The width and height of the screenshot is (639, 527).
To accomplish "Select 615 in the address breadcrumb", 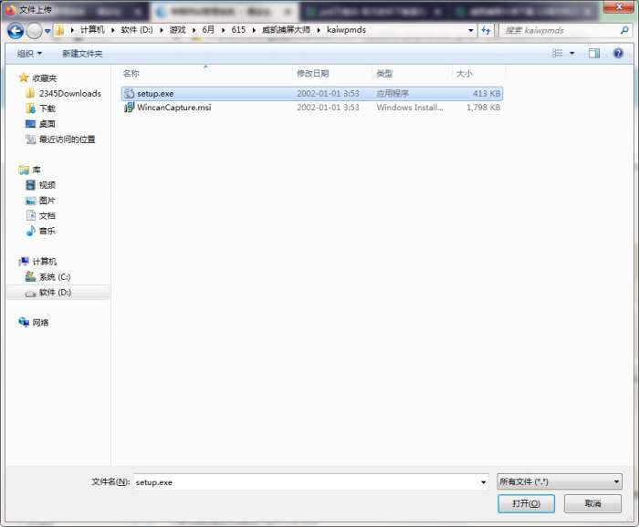I will (x=238, y=30).
